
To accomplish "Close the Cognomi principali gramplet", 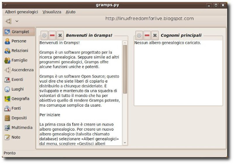I will pos(155,35).
